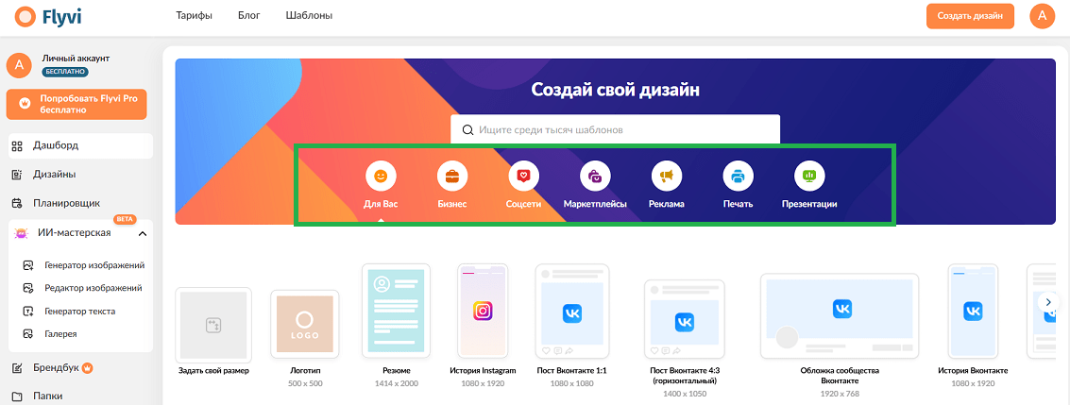Screen dimensions: 1070x405
Task: Click the Брендбук crown badge
Action: pyautogui.click(x=87, y=368)
